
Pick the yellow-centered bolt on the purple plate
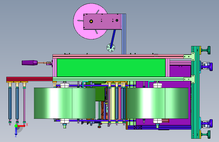coord(91,21)
